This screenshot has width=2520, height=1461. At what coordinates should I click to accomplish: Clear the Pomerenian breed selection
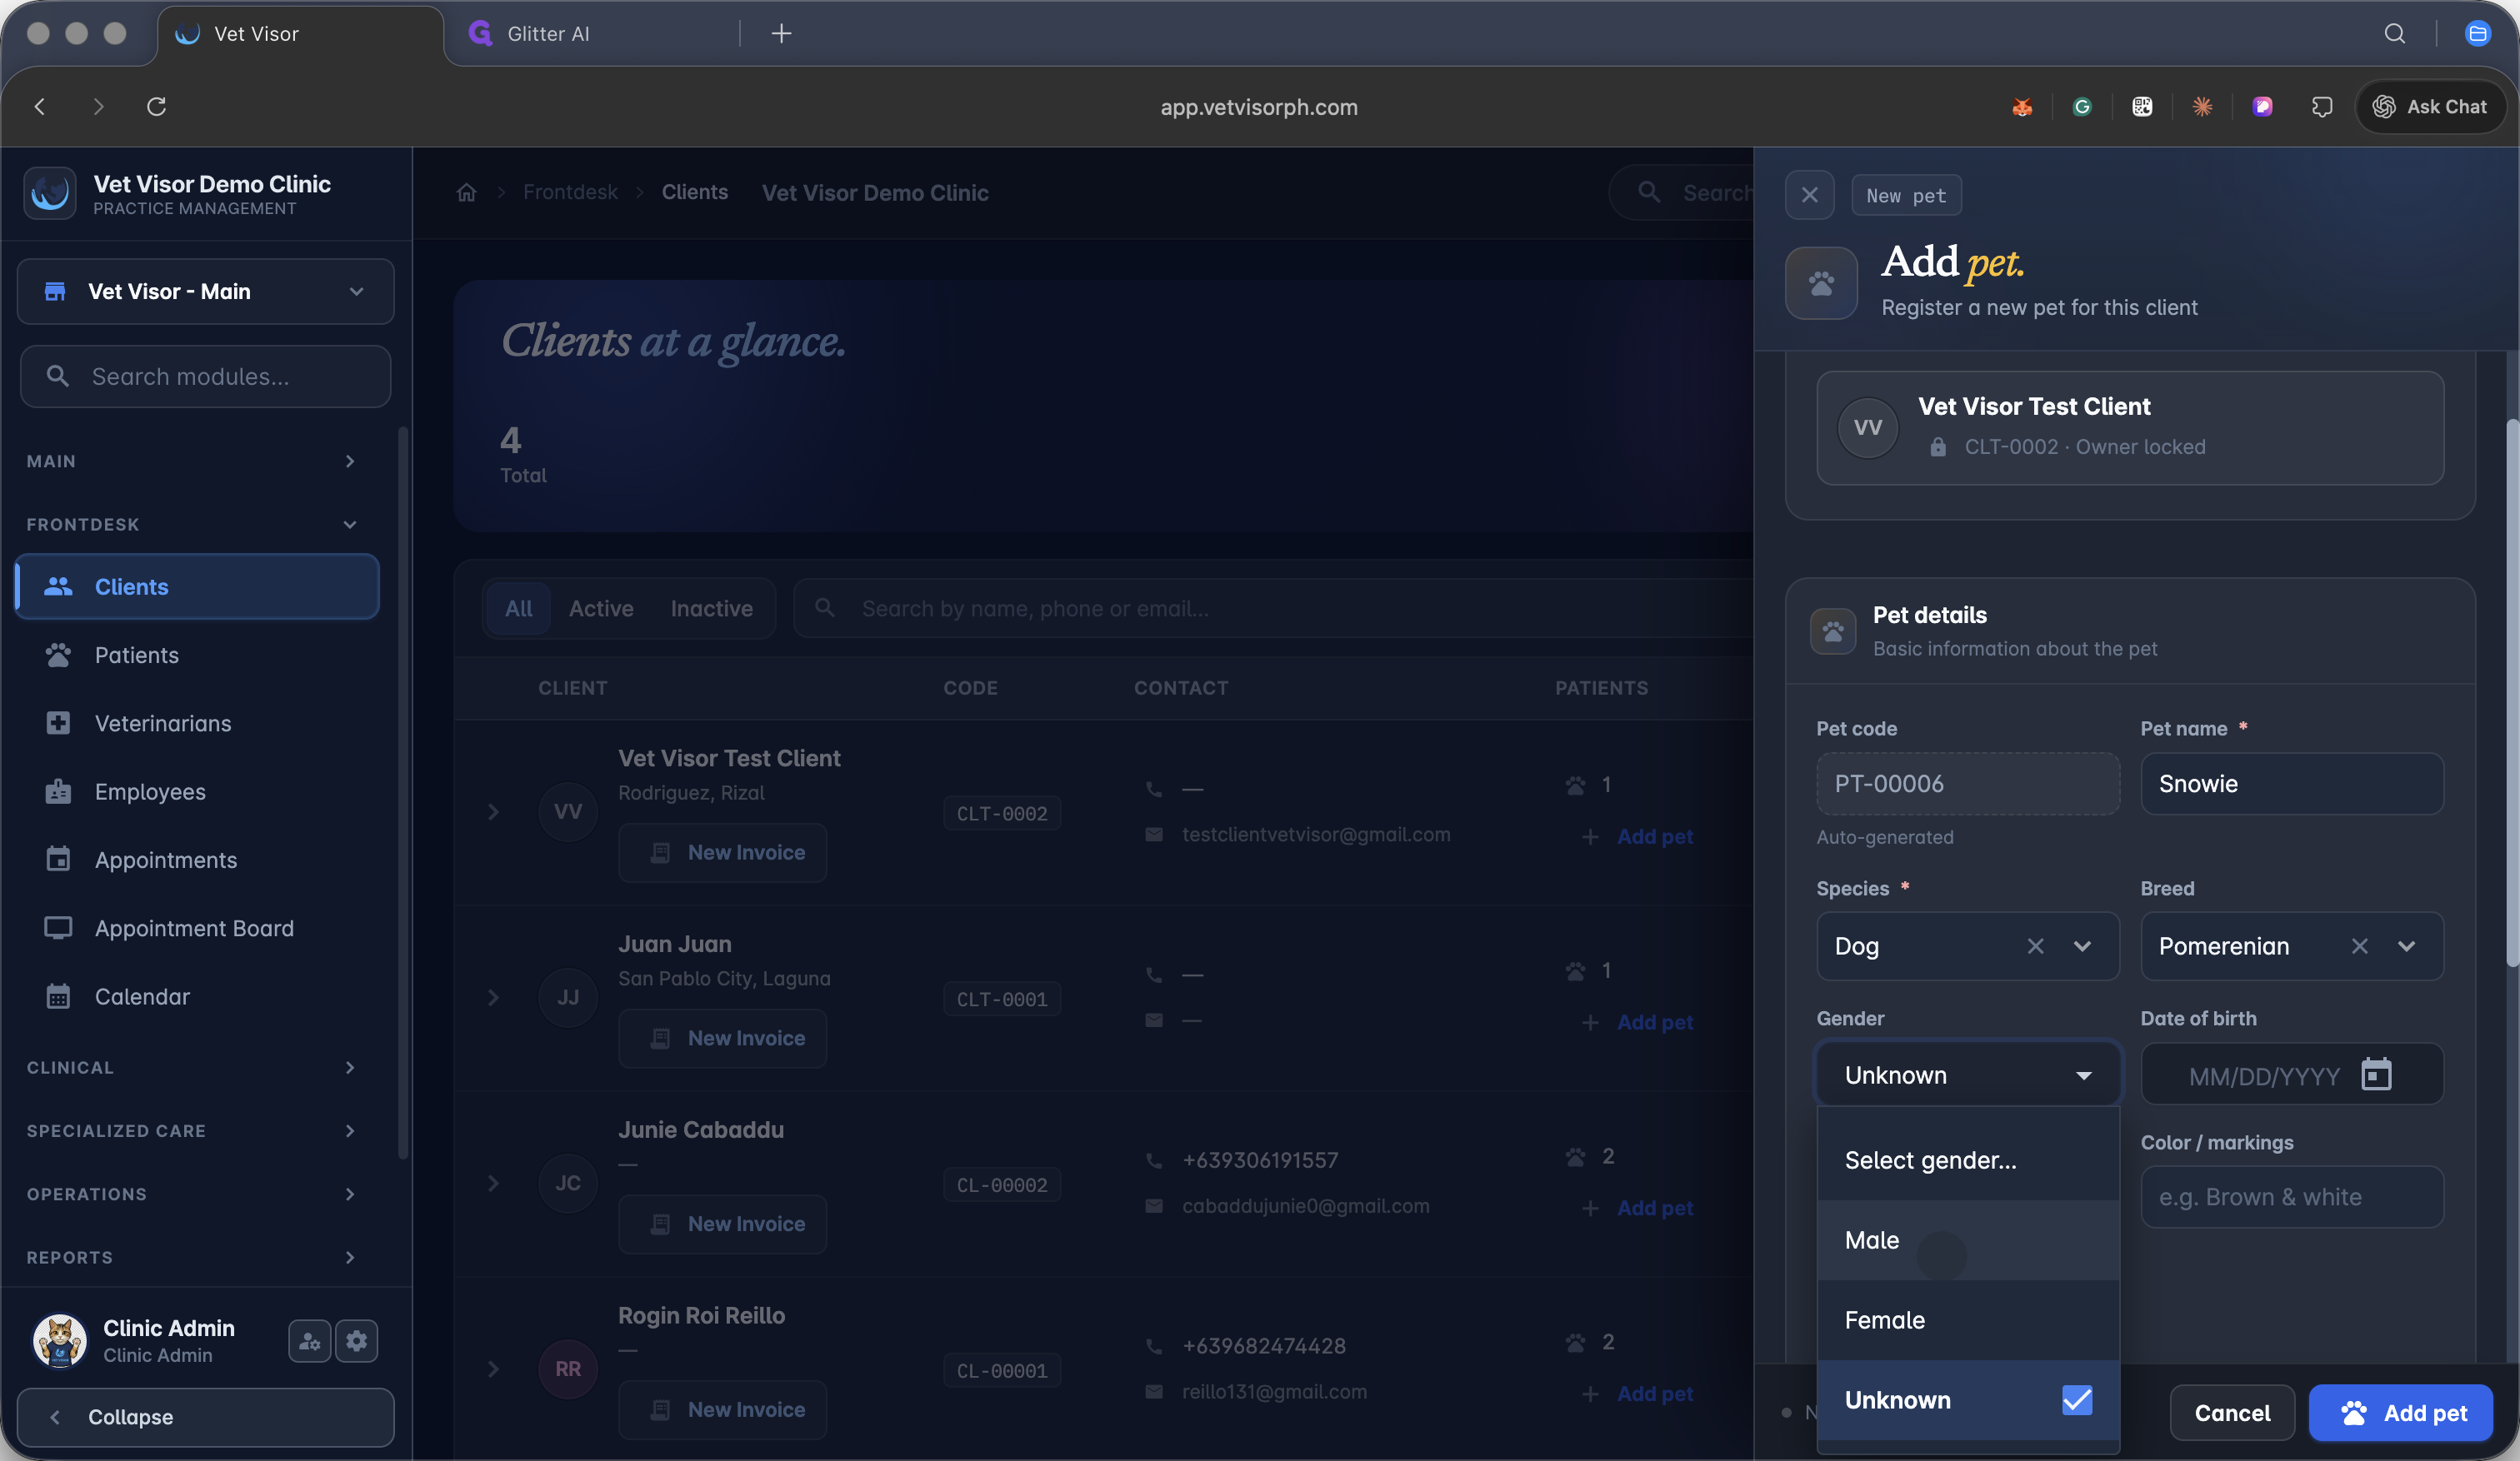(2359, 945)
